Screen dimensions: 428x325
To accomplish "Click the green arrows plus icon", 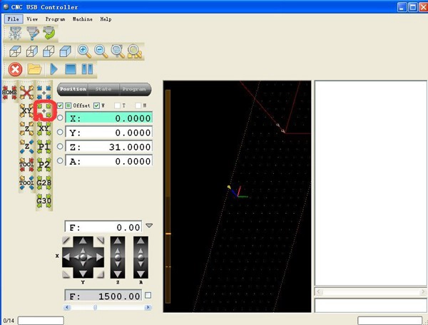I will pyautogui.click(x=44, y=110).
